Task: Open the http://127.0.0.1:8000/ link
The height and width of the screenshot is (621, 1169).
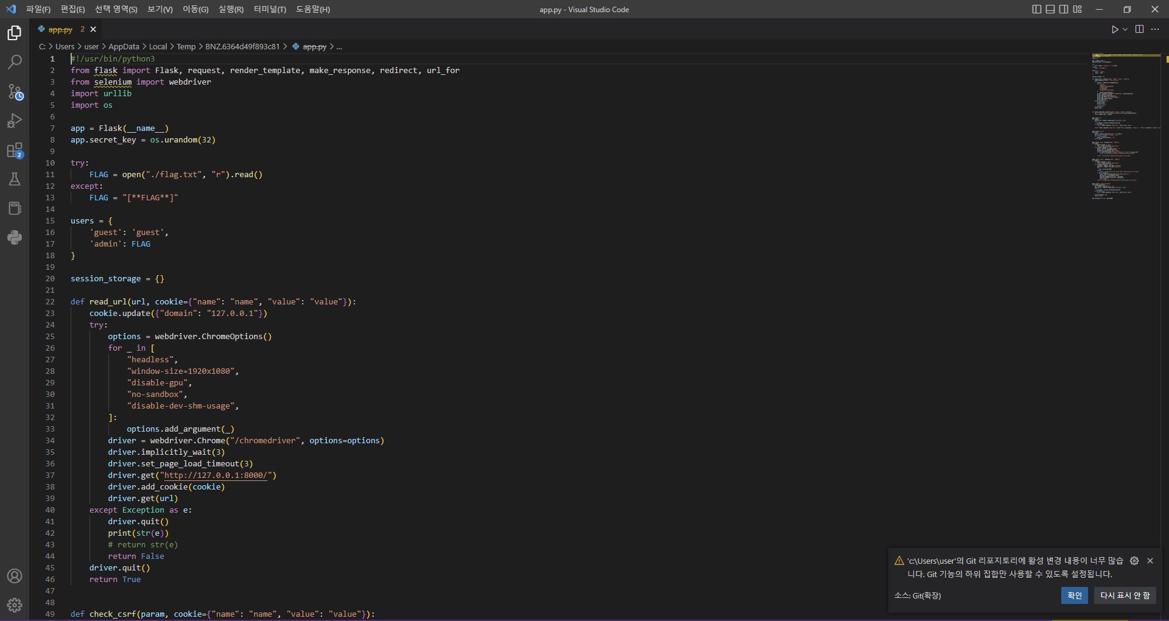Action: tap(216, 475)
